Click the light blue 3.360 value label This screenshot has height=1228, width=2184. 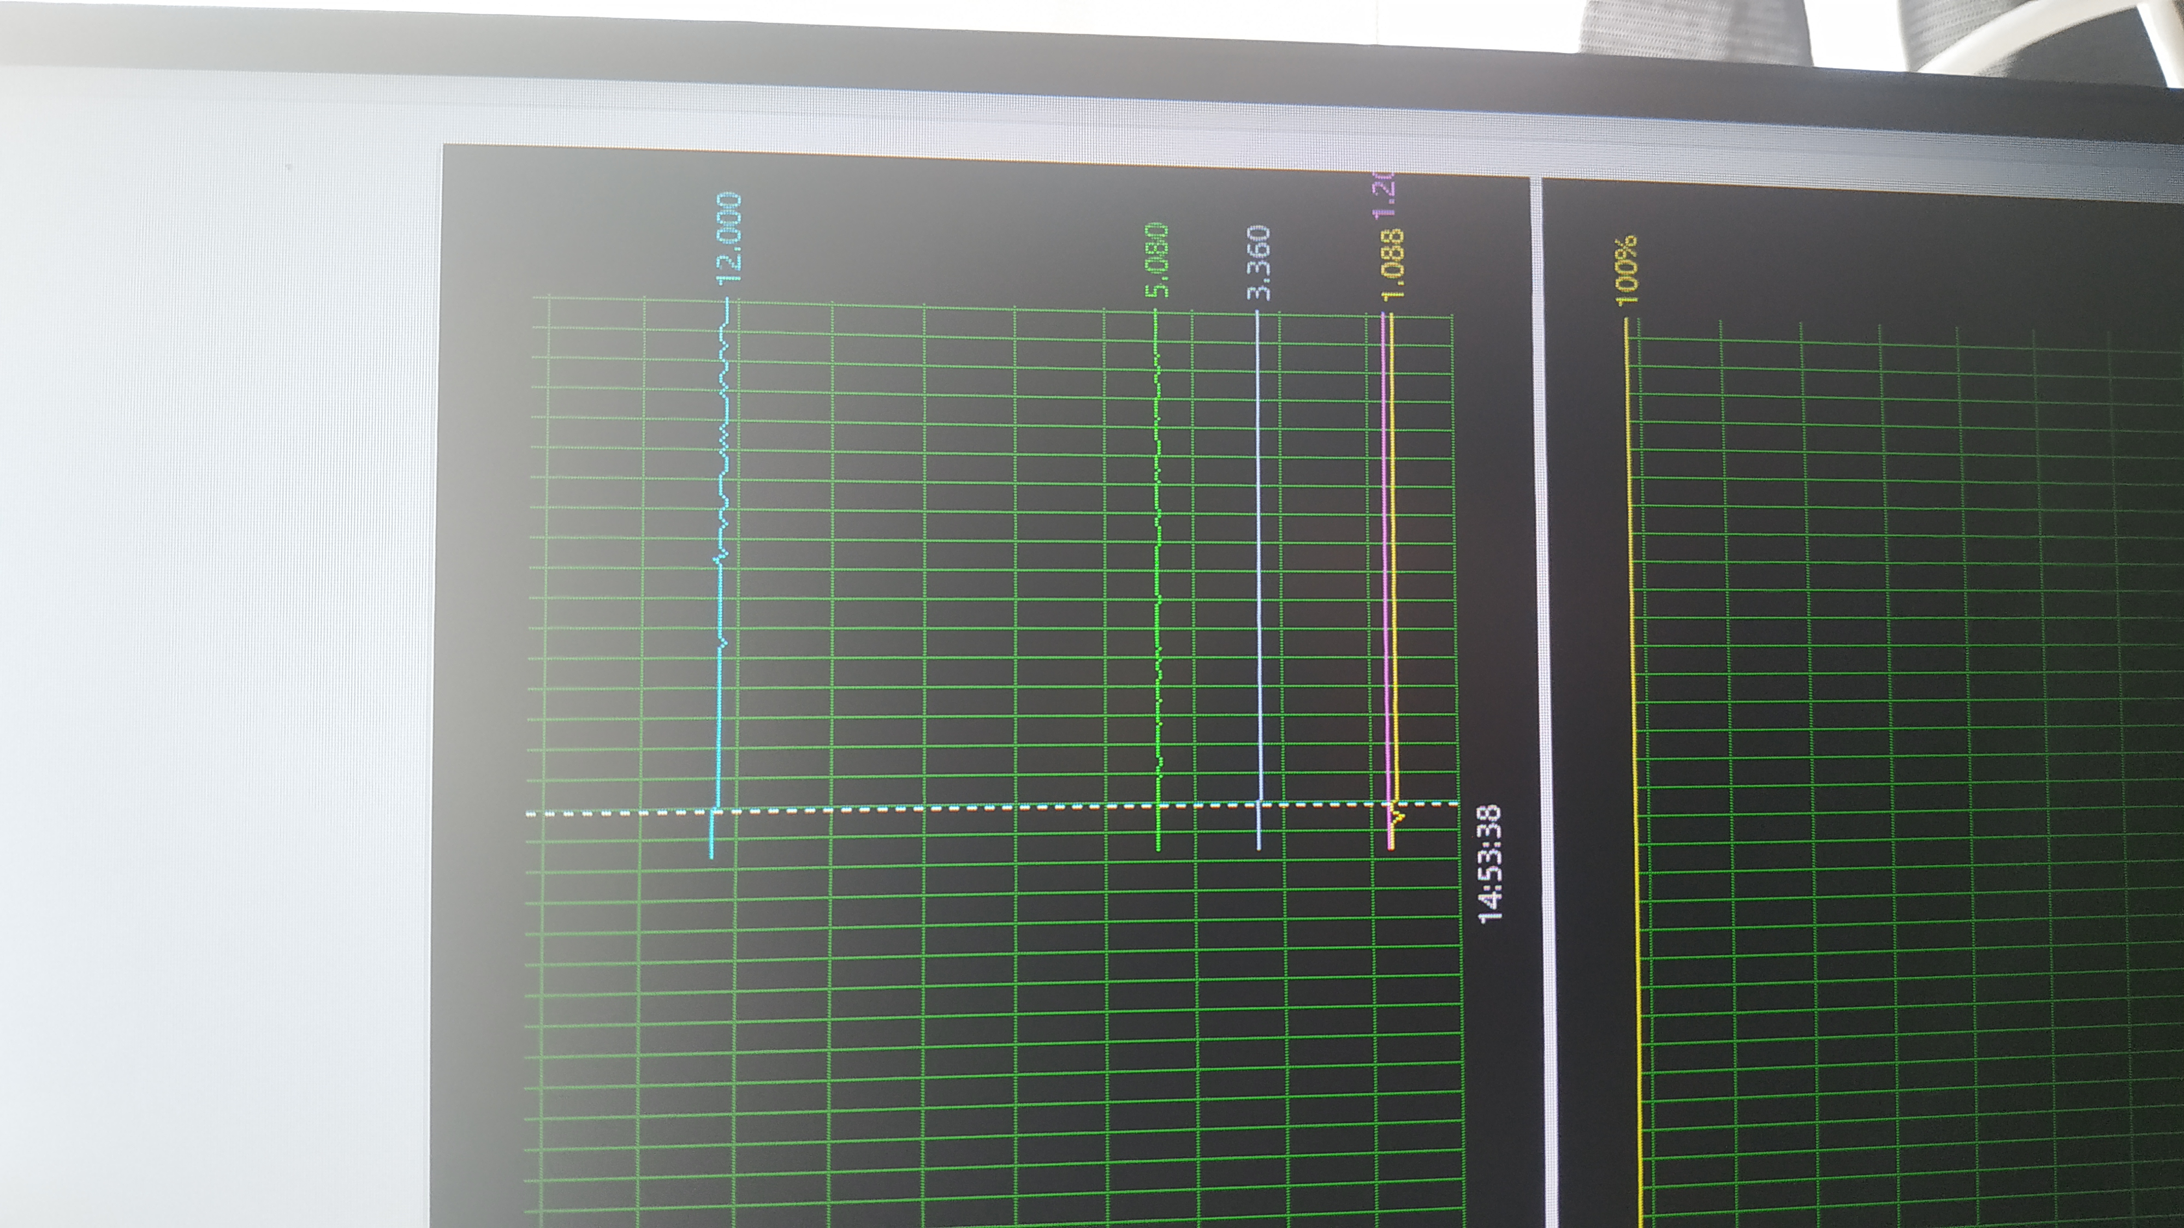[1259, 263]
